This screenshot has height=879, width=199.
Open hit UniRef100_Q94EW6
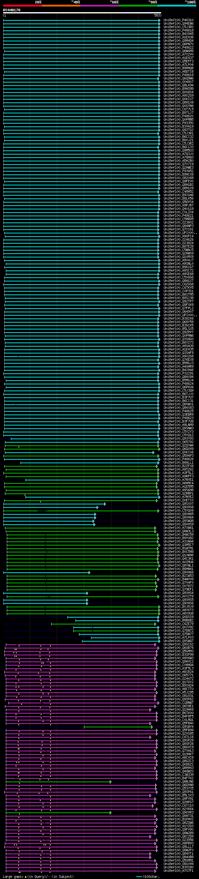pyautogui.click(x=178, y=24)
